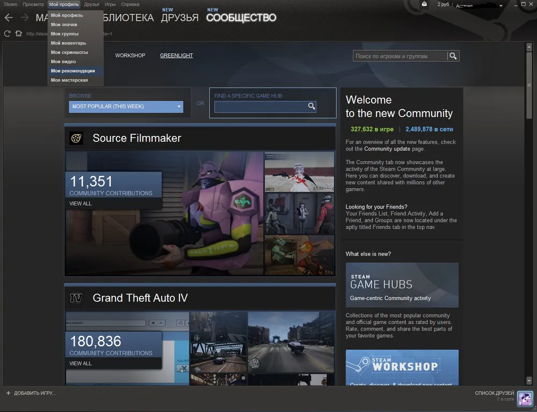Screen dimensions: 537x412
Task: Open the purple Eva robot featured image
Action: (x=164, y=214)
